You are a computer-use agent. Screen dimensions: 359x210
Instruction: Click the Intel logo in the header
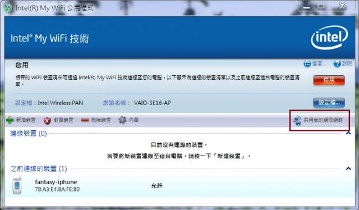(x=329, y=38)
